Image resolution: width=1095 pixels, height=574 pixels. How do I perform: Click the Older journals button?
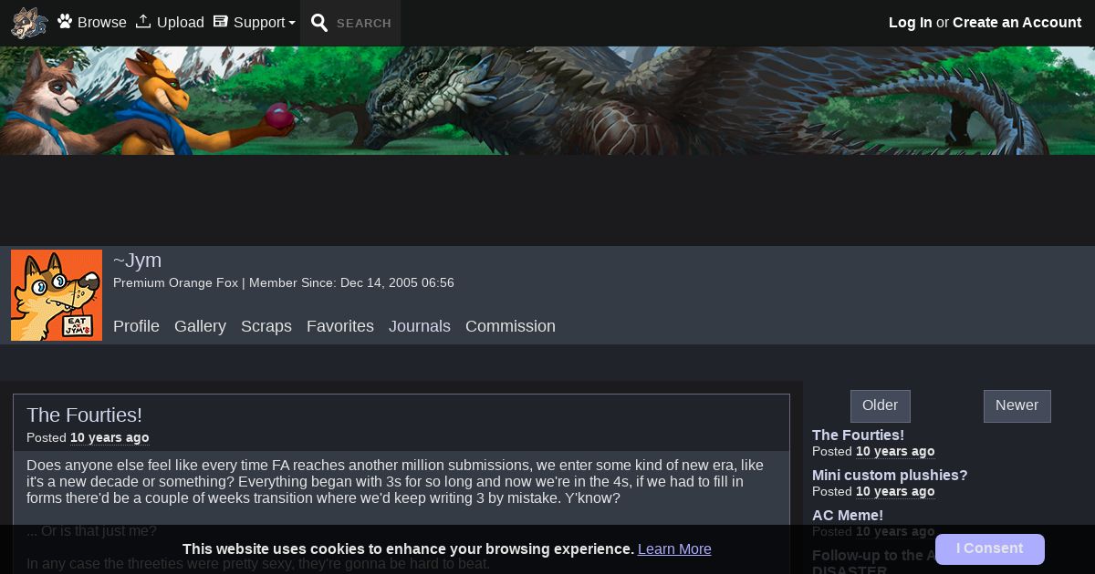tap(881, 406)
